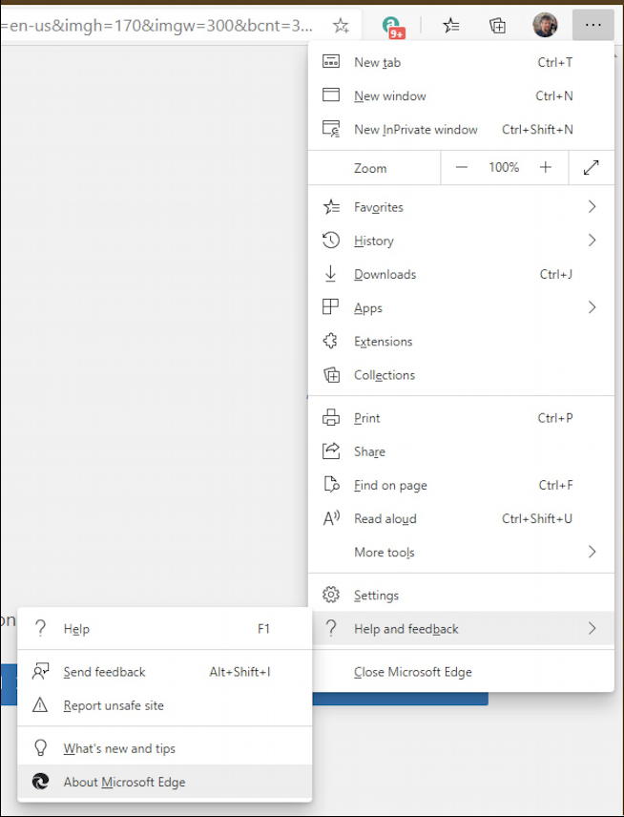This screenshot has height=817, width=624.
Task: Open Downloads via its arrow icon
Action: (331, 274)
